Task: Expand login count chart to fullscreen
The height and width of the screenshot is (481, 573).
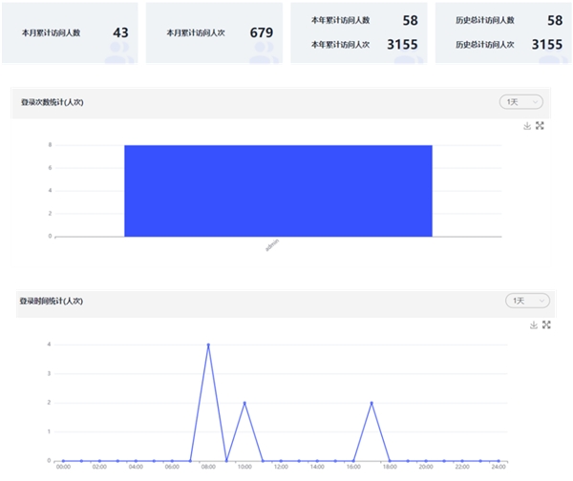Action: click(x=540, y=126)
